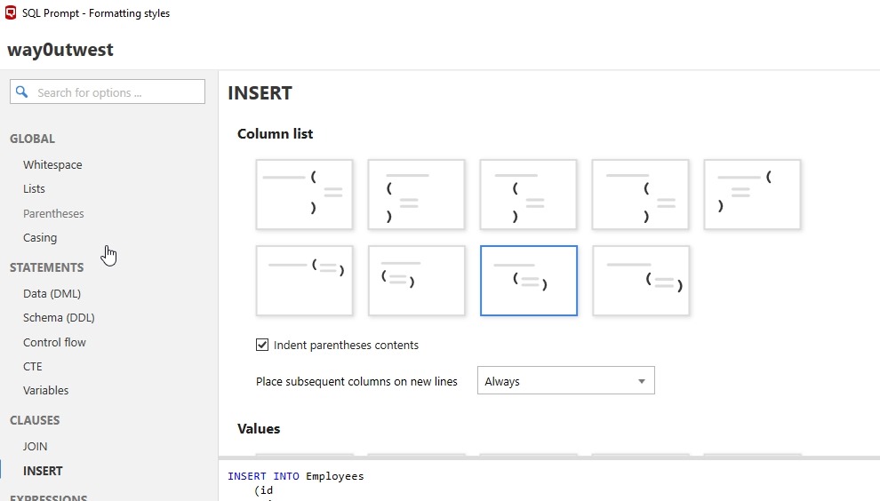Pick fifth Column list layout in top row
The height and width of the screenshot is (501, 880).
(752, 195)
